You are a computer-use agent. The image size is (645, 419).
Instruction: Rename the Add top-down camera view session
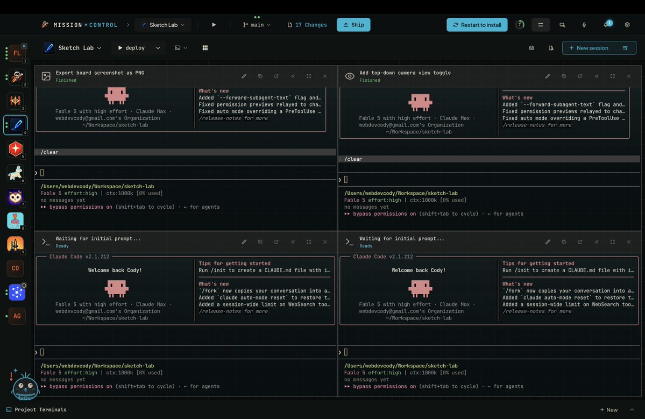(548, 76)
